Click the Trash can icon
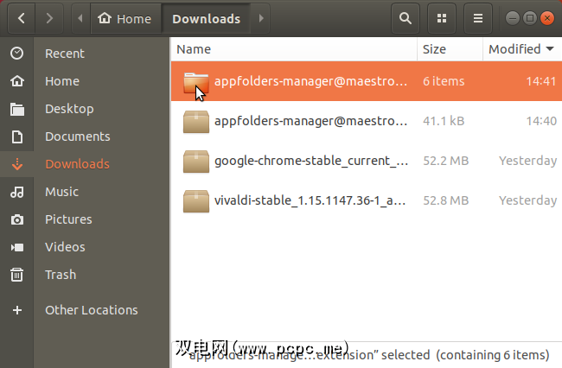 coord(16,275)
